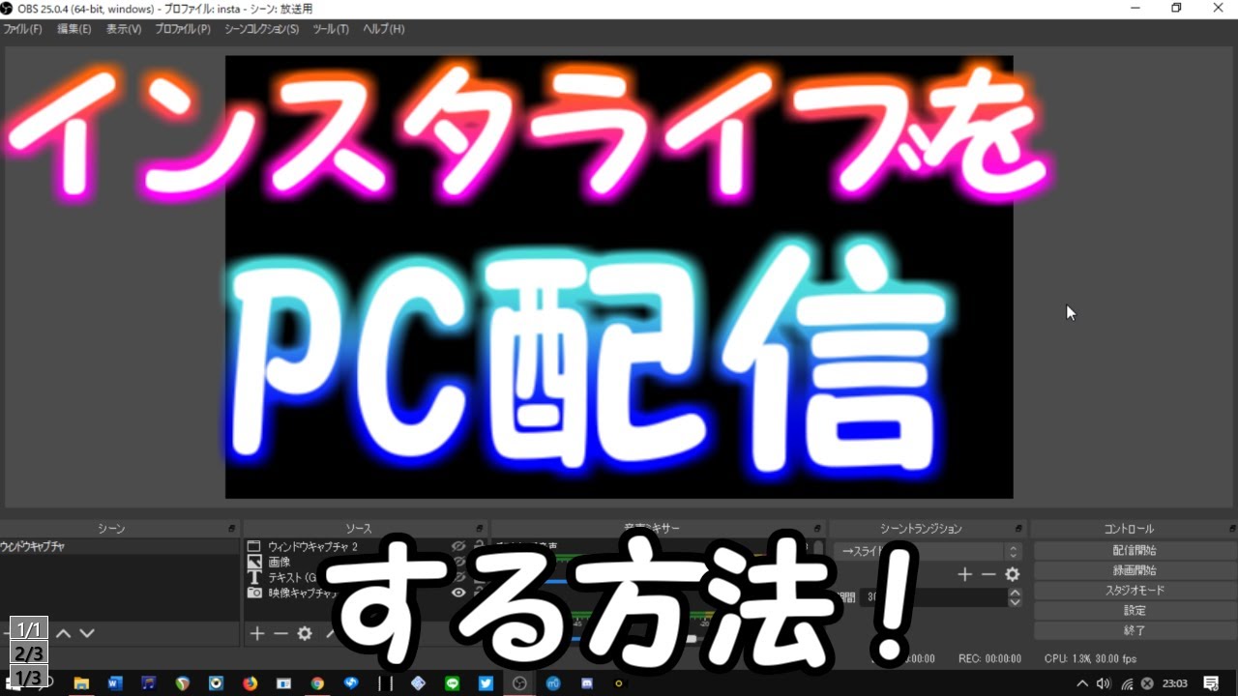Remove the scene transition with the minus icon
The image size is (1238, 696).
[x=987, y=574]
